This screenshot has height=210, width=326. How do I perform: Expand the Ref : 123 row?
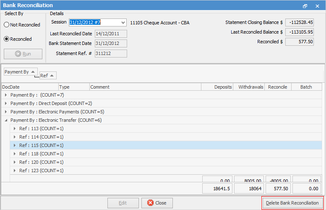pos(15,171)
